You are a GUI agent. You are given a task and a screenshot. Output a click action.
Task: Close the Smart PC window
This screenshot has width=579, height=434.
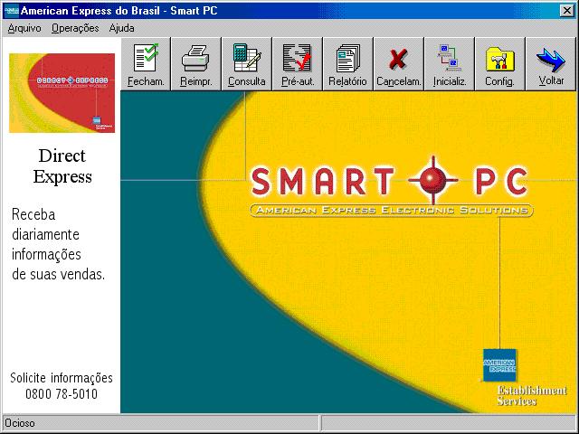pos(567,10)
